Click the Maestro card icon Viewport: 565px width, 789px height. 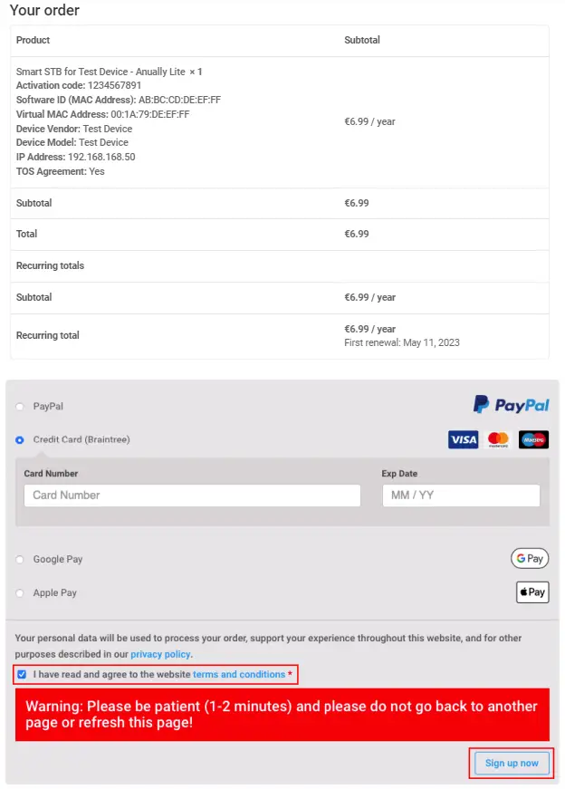pyautogui.click(x=534, y=439)
